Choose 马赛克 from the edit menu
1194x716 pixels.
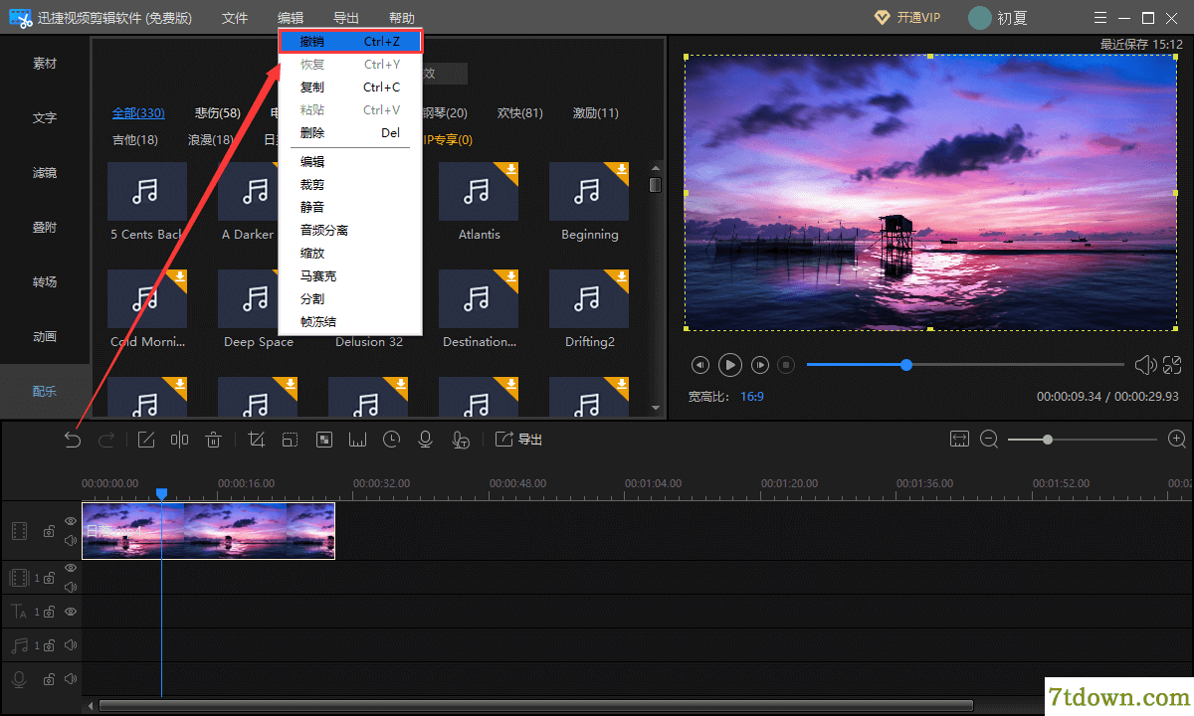pos(351,275)
